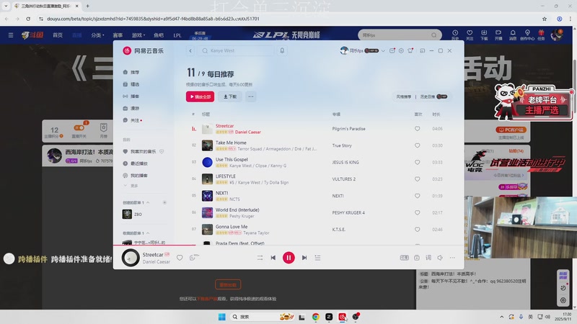Open 最近播放 recent plays
The width and height of the screenshot is (577, 324).
(136, 163)
